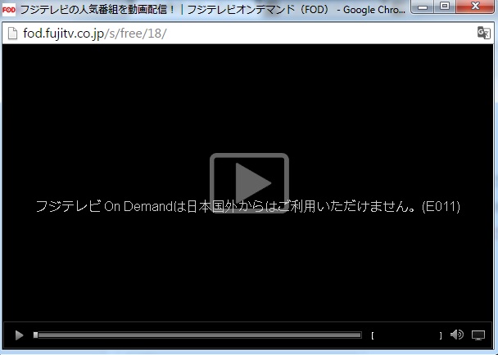498x355 pixels.
Task: Start playback with the small play icon
Action: [19, 335]
